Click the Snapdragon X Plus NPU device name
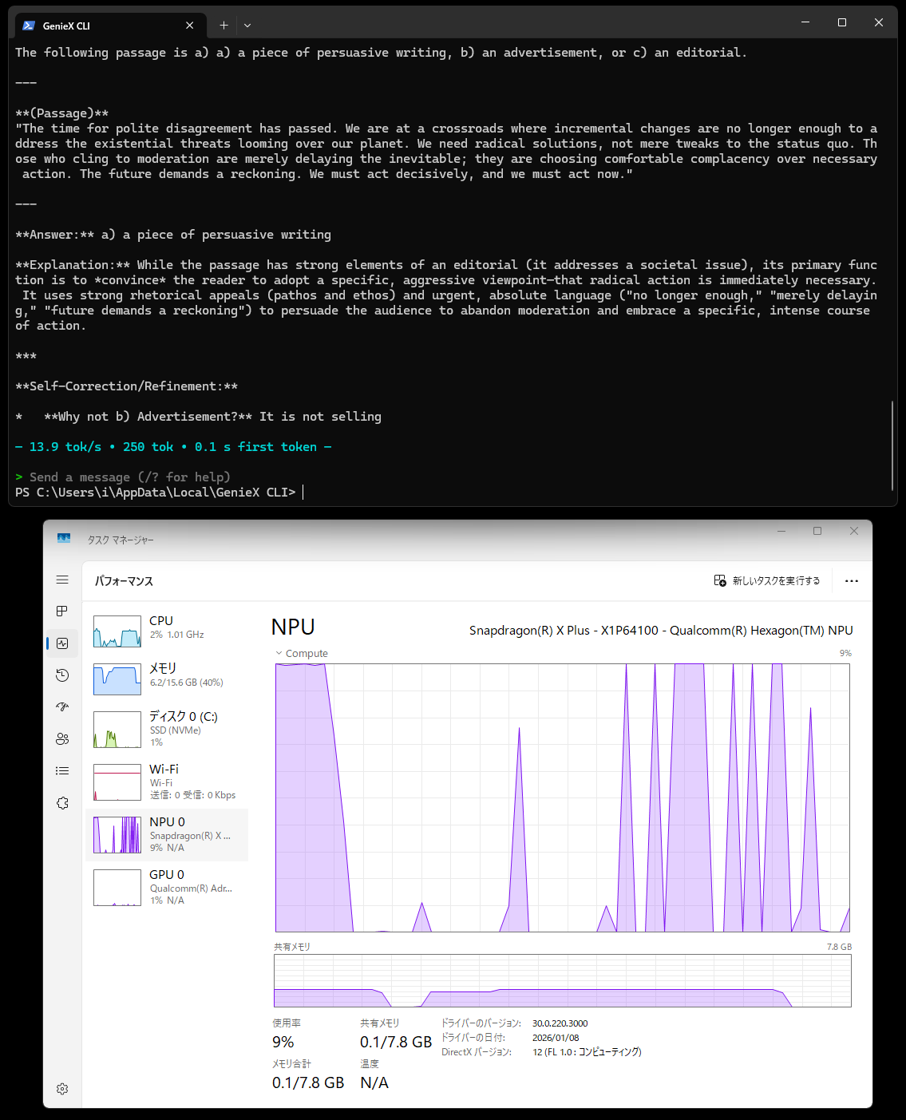 pos(661,631)
